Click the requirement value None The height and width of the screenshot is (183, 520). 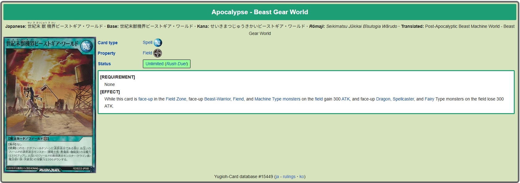tap(109, 84)
